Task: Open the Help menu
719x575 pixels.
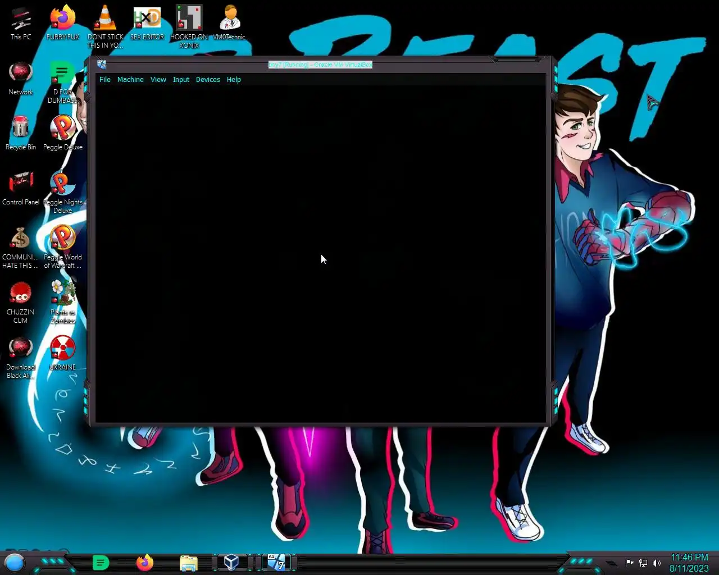Action: tap(234, 80)
